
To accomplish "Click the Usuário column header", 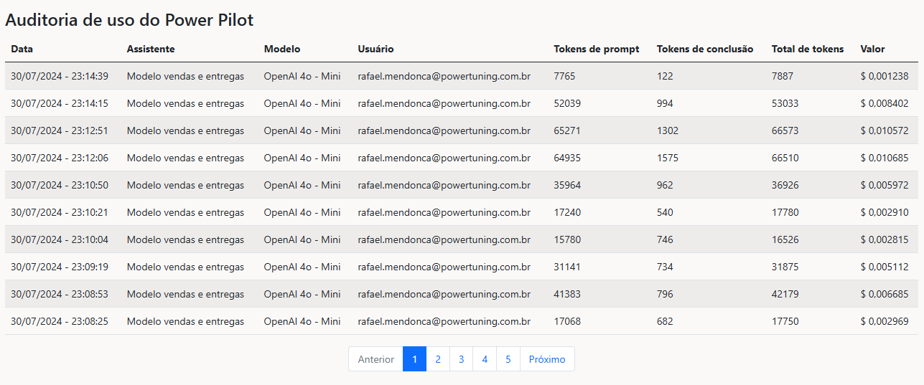I will [x=375, y=49].
